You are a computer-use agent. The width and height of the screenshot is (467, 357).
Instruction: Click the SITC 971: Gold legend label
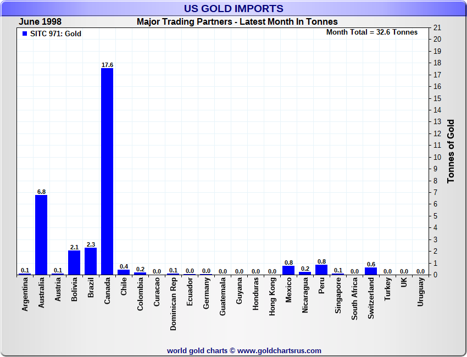pyautogui.click(x=55, y=34)
